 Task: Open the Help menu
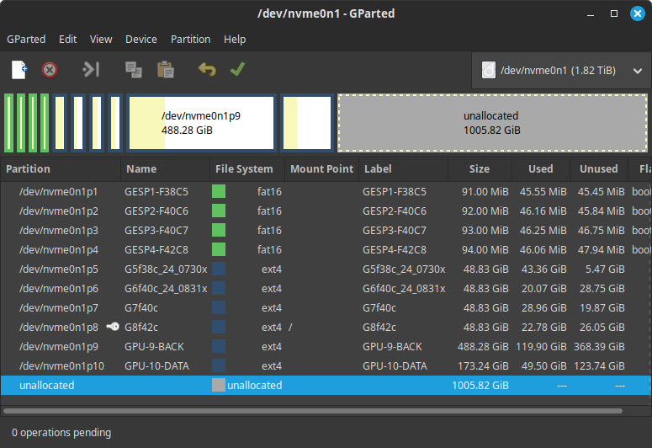coord(235,39)
